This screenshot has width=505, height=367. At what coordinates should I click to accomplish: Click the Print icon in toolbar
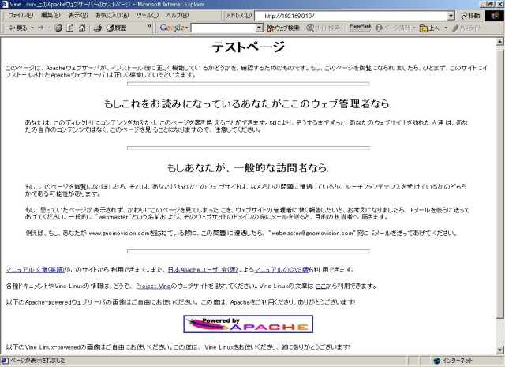[x=98, y=28]
